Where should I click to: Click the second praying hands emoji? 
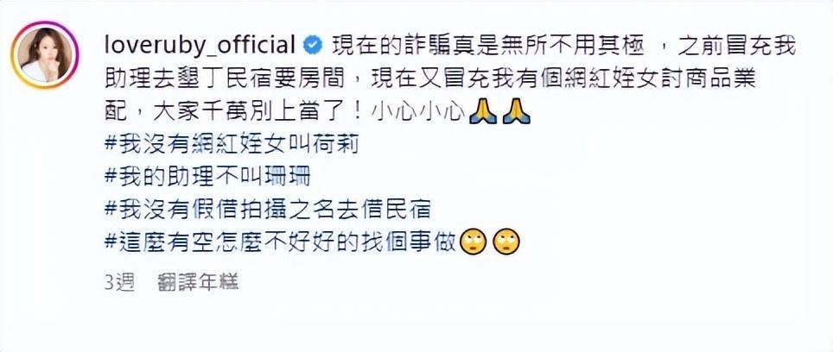517,112
